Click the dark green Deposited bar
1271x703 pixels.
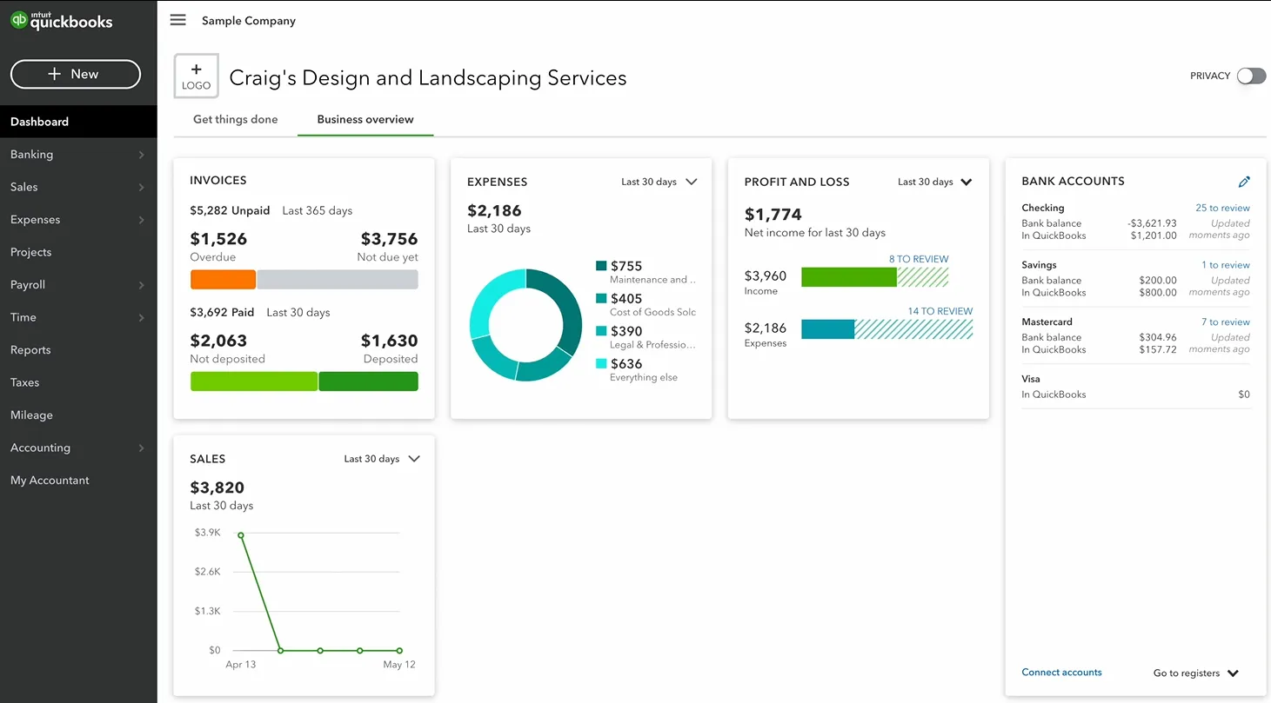(x=369, y=381)
